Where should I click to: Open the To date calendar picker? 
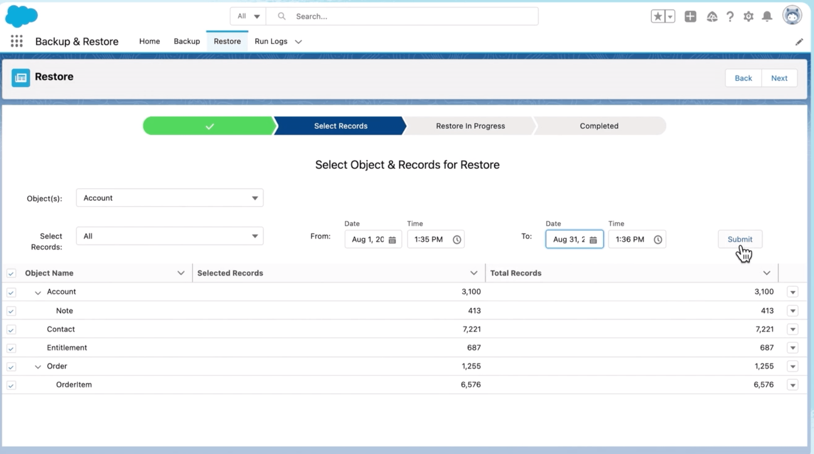pos(593,240)
